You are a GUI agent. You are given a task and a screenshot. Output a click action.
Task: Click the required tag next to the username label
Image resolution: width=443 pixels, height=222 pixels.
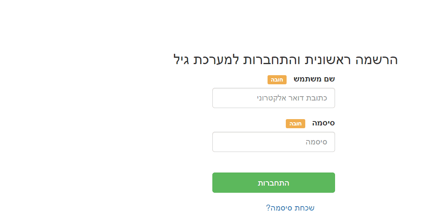point(277,80)
